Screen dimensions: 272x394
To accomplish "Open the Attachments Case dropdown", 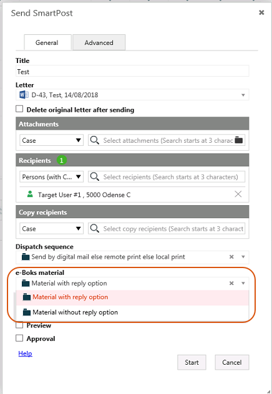I will [52, 140].
